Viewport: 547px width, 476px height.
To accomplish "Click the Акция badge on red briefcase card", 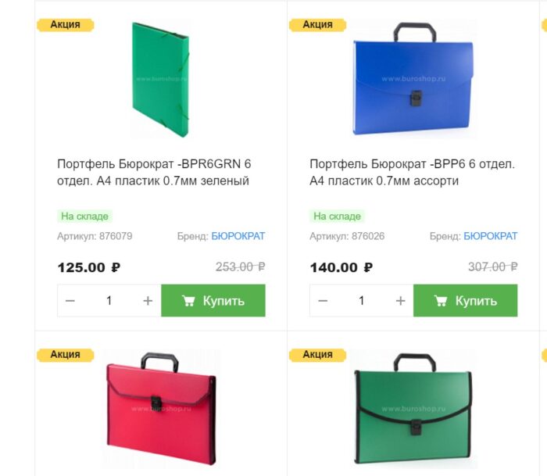I will click(65, 355).
